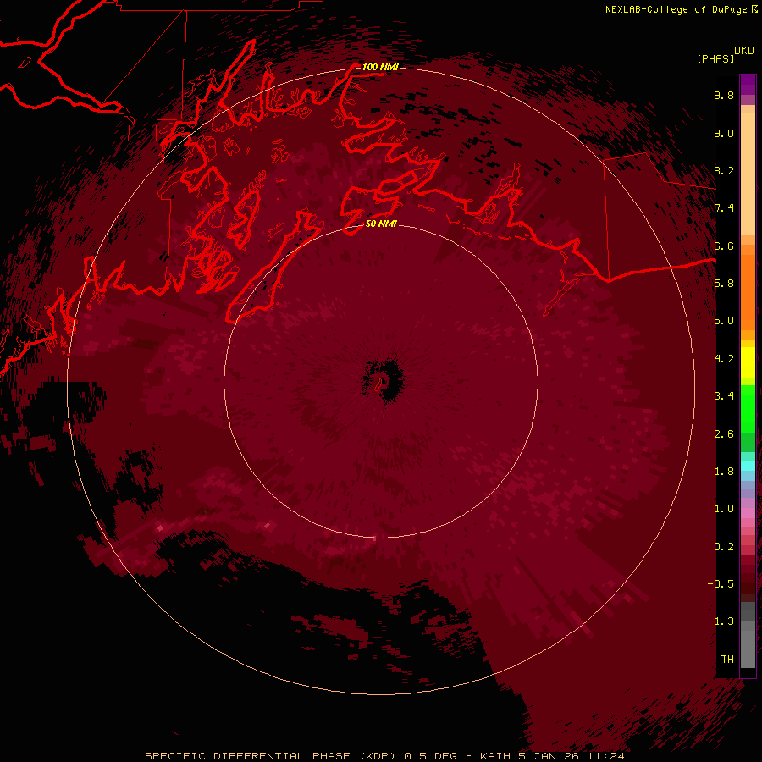
Task: Click the 1.8 value on the color scale
Action: [724, 472]
